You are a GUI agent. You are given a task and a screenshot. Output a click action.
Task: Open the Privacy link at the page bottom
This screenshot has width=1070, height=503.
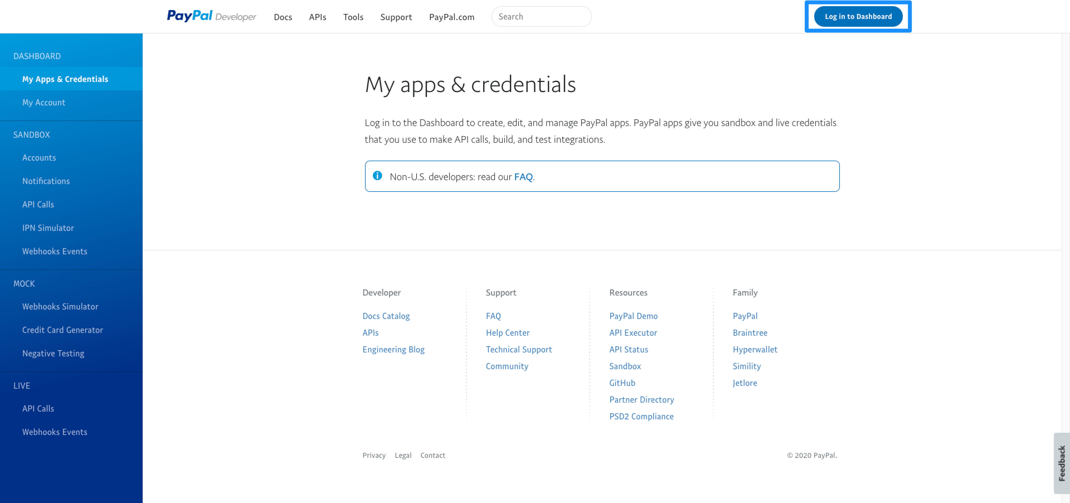click(374, 455)
